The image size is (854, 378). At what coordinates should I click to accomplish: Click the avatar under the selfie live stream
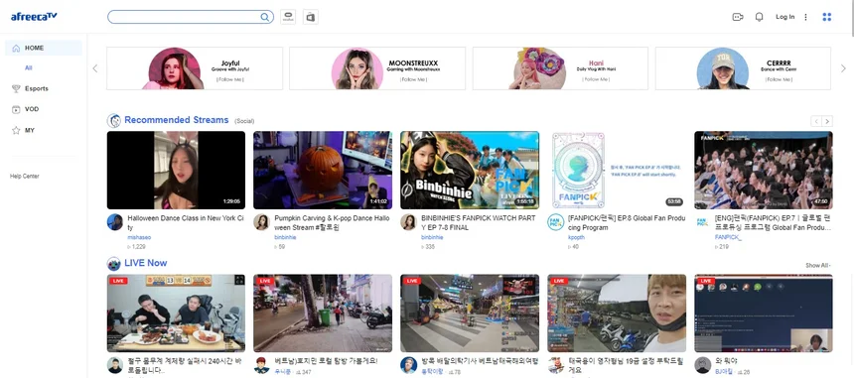(x=555, y=365)
